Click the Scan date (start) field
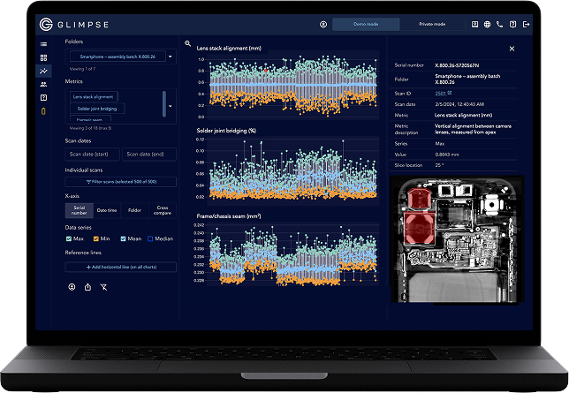This screenshot has height=393, width=569. click(x=92, y=155)
